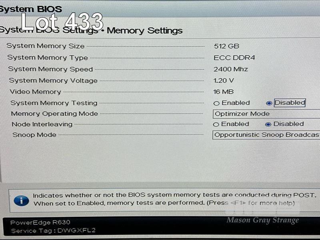Click the PowerEdge R630 model label
Image resolution: width=320 pixels, height=240 pixels.
click(40, 222)
